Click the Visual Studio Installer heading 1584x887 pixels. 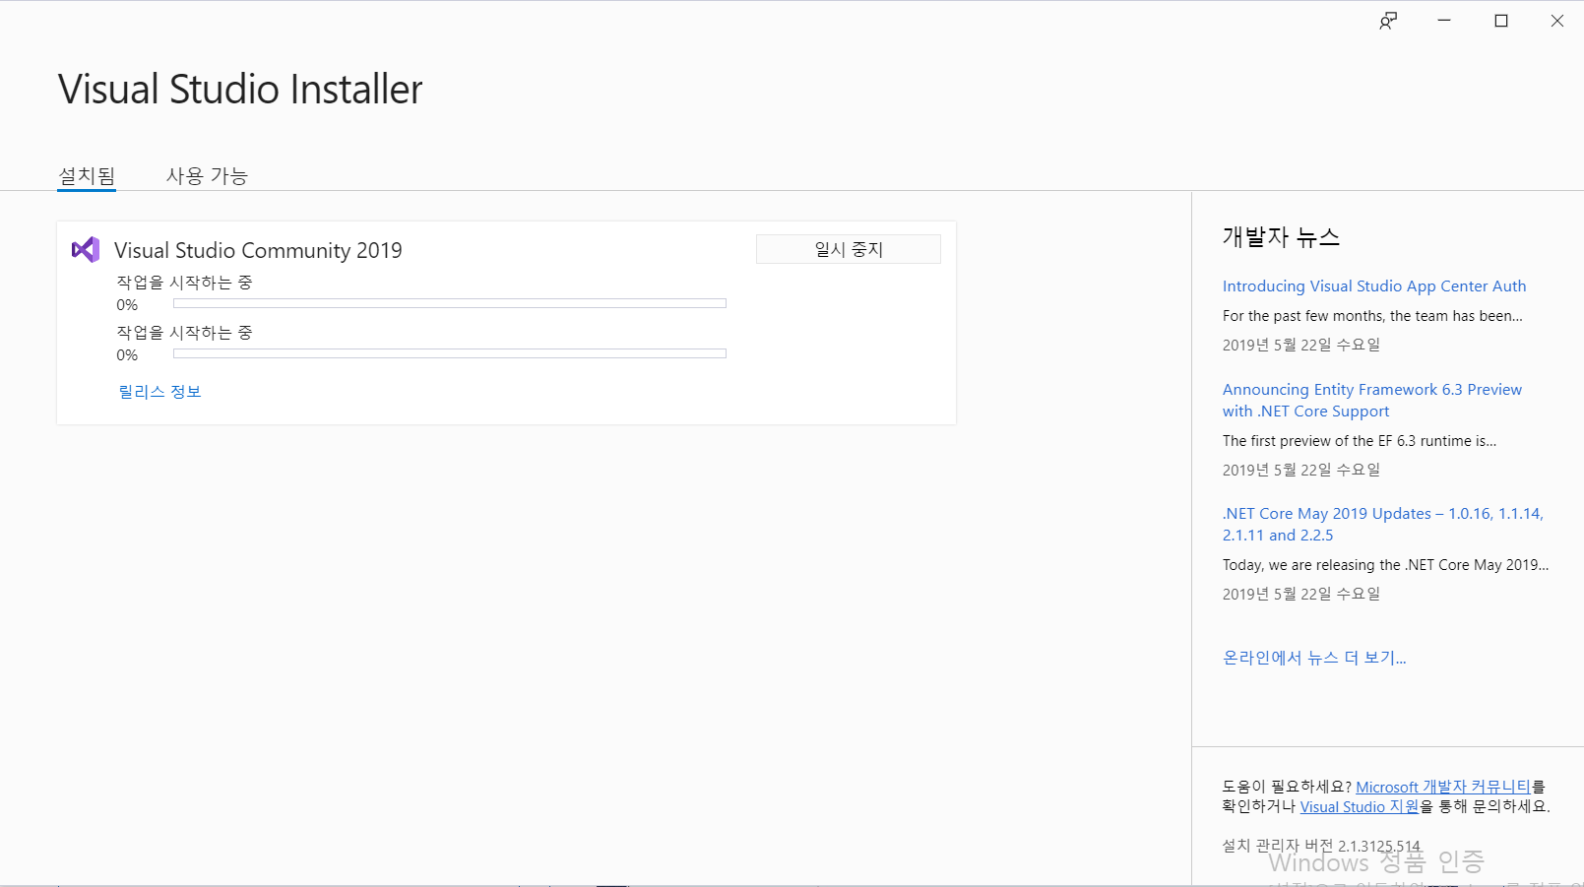click(x=240, y=89)
